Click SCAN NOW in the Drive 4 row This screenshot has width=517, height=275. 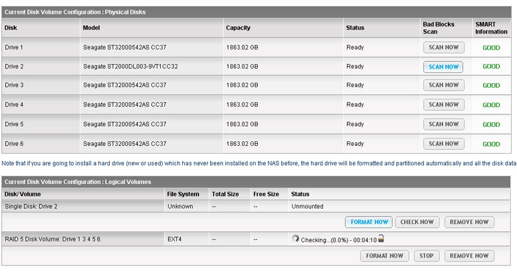[x=443, y=105]
